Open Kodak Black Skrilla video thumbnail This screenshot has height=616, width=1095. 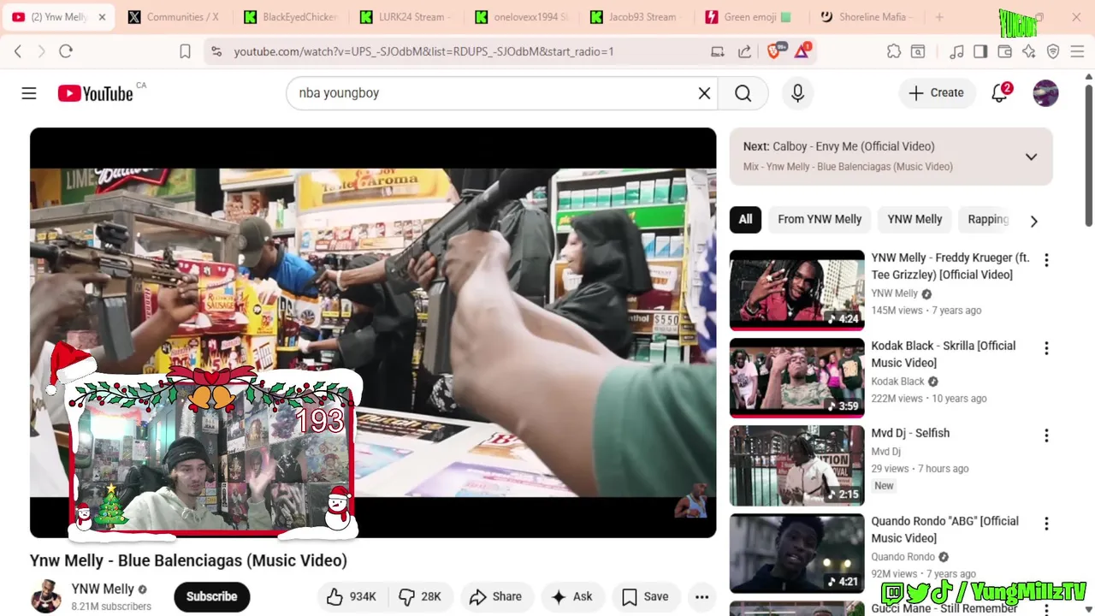pyautogui.click(x=796, y=378)
